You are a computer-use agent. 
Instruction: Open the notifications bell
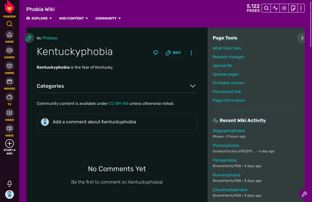[x=10, y=183]
